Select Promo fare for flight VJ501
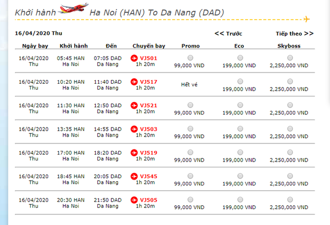The image size is (330, 225). click(191, 58)
